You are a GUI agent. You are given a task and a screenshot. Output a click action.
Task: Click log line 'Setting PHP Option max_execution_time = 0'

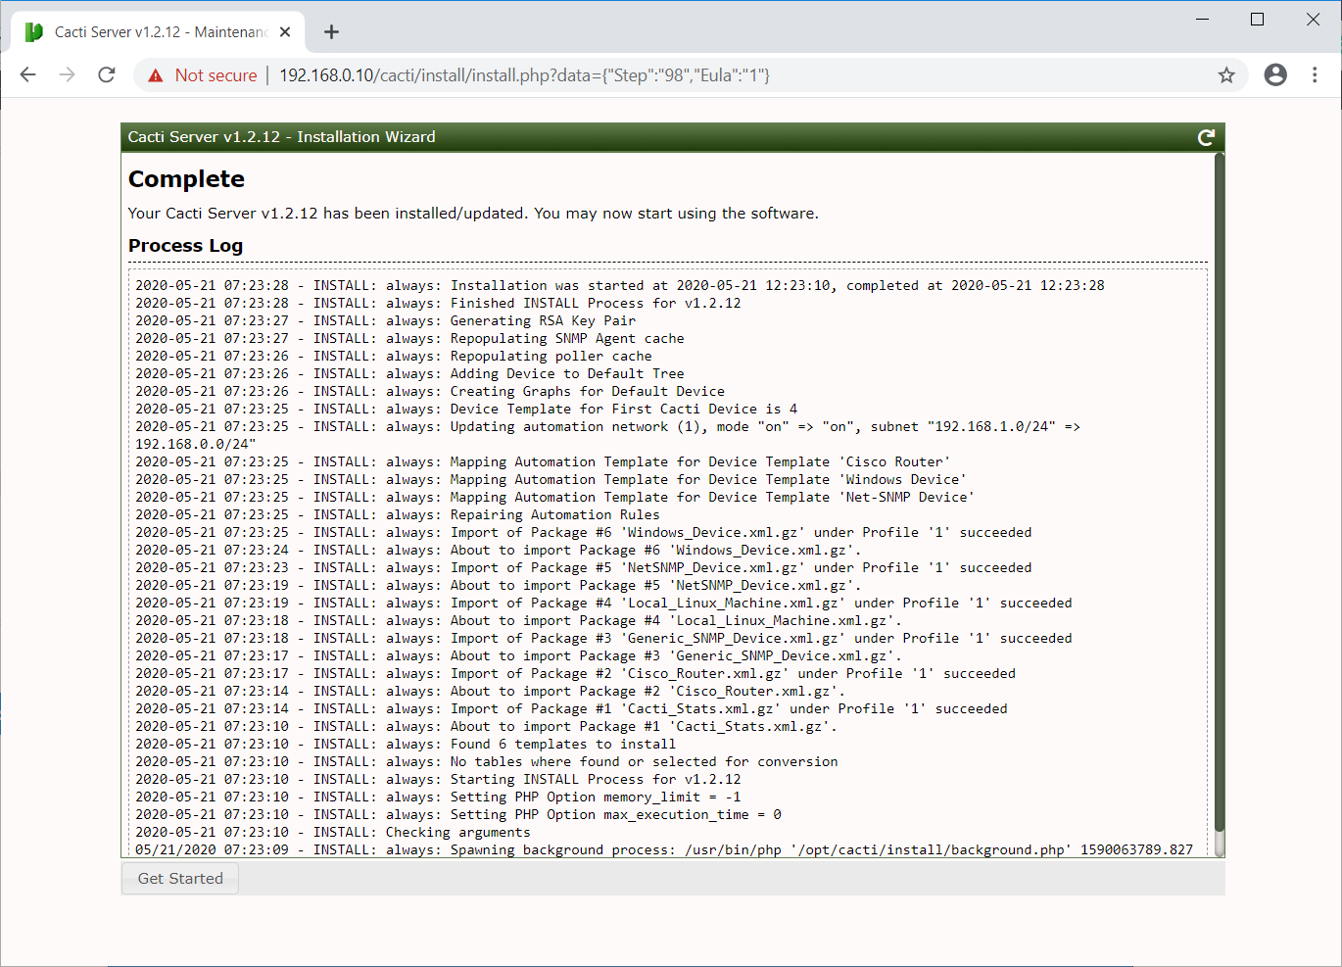pos(458,814)
